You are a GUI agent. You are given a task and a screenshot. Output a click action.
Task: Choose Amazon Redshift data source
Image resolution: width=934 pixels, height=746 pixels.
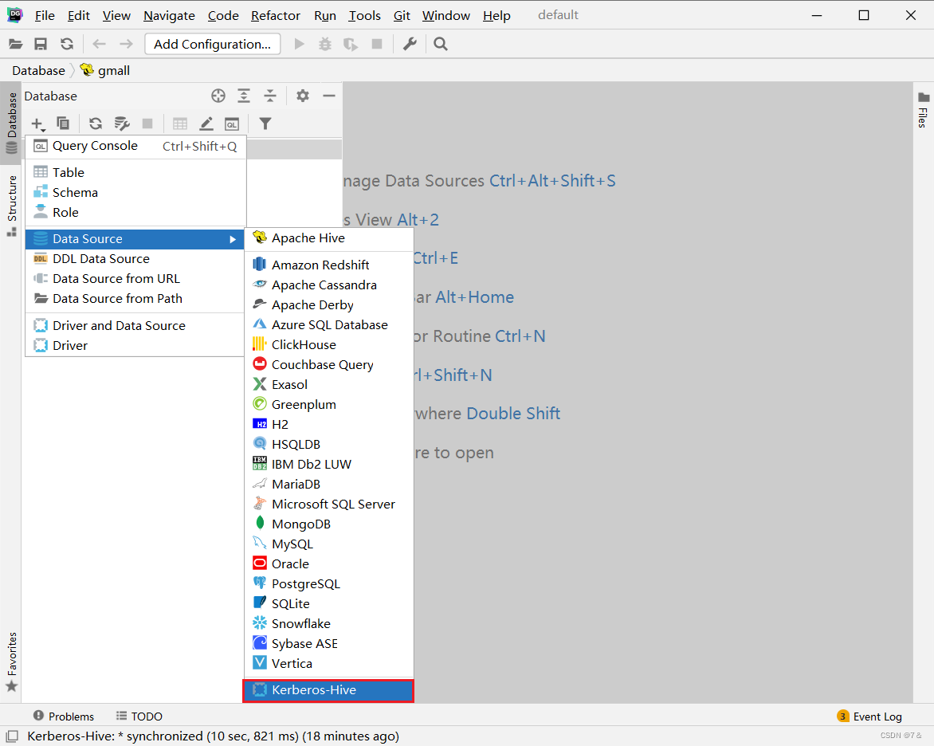329,265
